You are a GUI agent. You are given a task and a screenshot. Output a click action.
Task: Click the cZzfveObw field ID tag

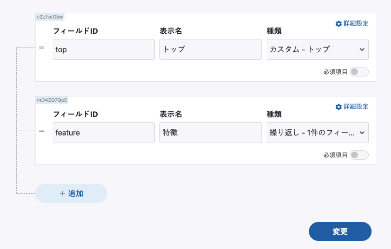pyautogui.click(x=50, y=17)
